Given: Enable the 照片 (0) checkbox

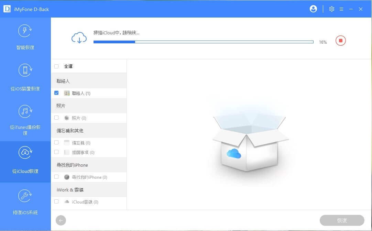Looking at the screenshot, I should point(56,118).
